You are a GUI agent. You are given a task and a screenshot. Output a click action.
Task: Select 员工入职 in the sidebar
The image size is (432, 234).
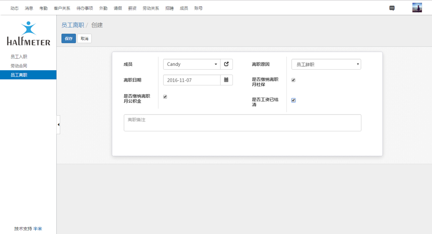(x=19, y=57)
